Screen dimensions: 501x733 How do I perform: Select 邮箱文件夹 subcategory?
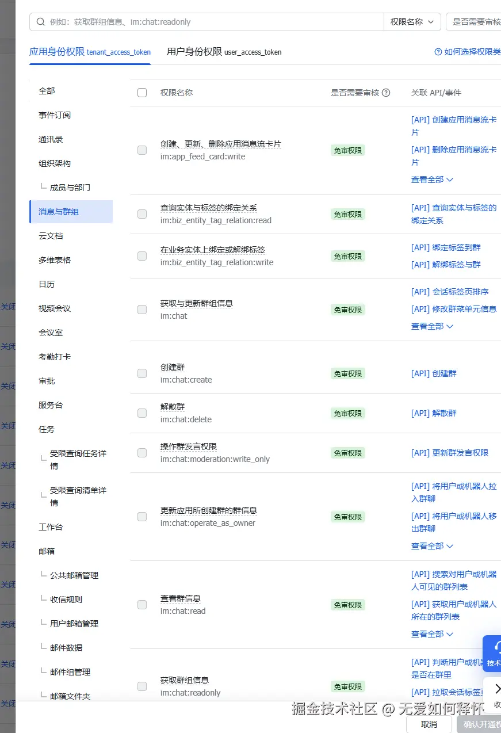71,696
